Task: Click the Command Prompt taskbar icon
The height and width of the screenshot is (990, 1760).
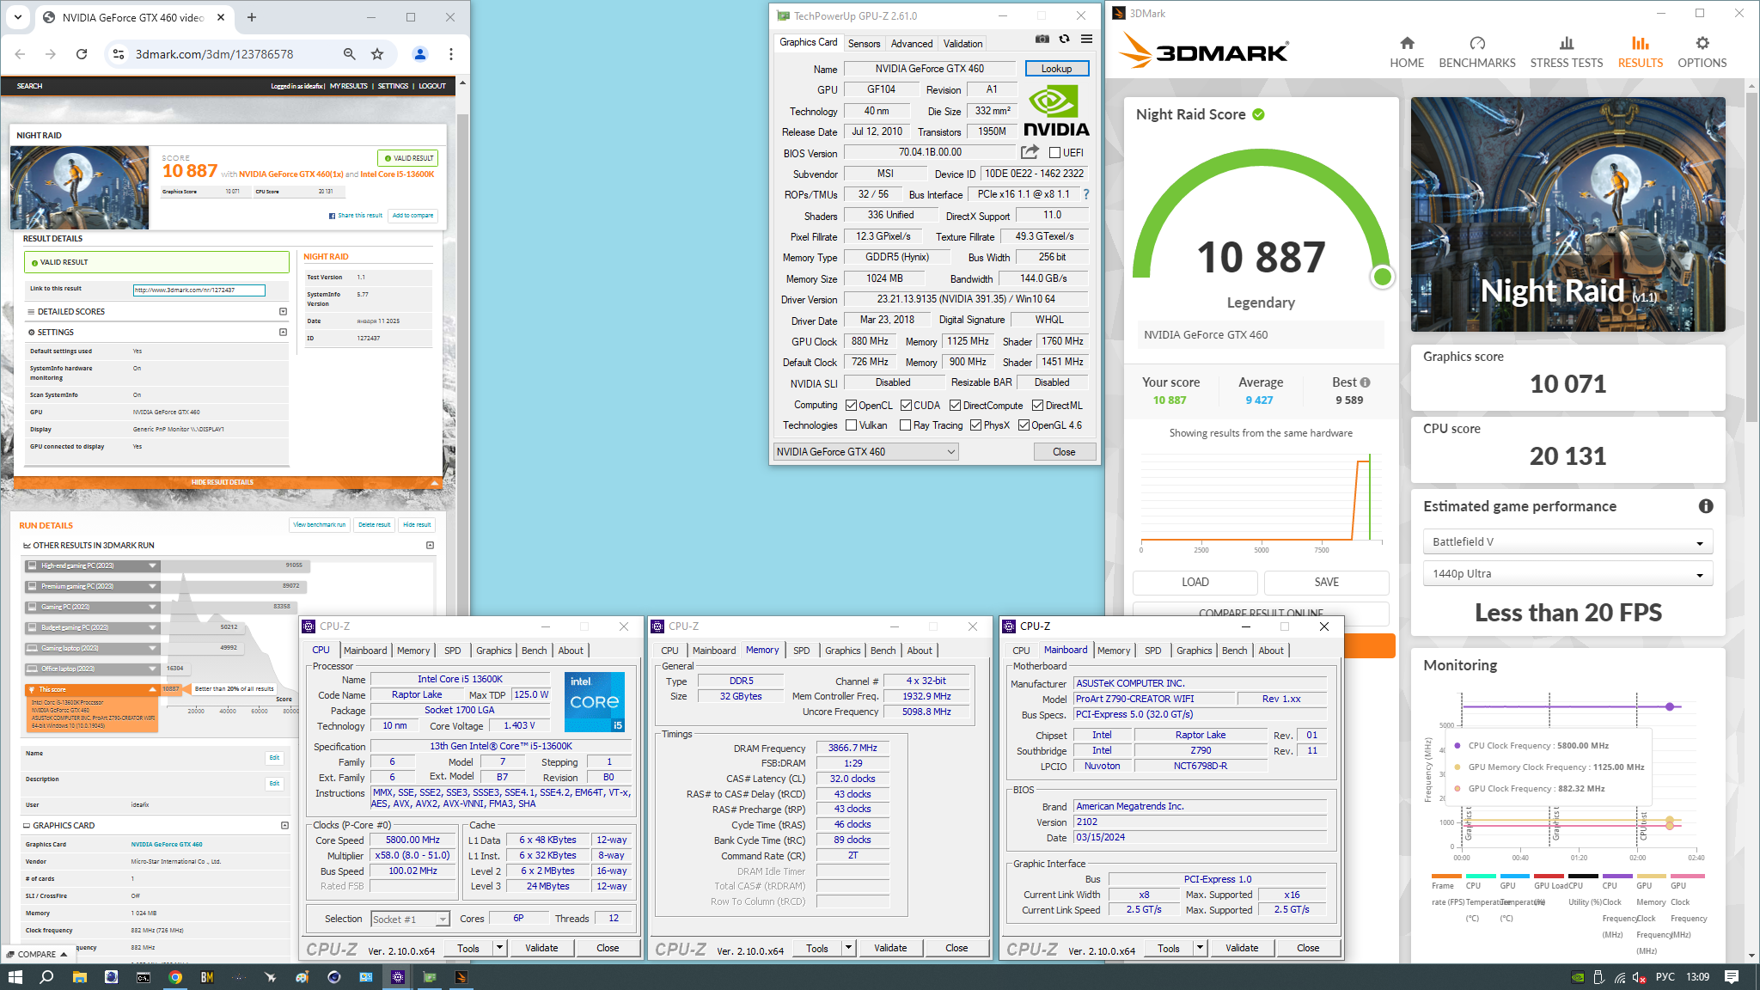Action: 144,977
